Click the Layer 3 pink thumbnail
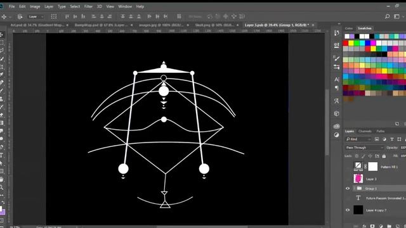 [358, 179]
